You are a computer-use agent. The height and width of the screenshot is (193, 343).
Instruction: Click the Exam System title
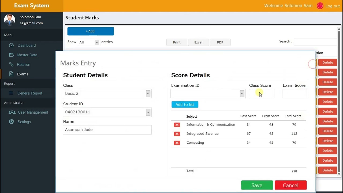pos(32,6)
